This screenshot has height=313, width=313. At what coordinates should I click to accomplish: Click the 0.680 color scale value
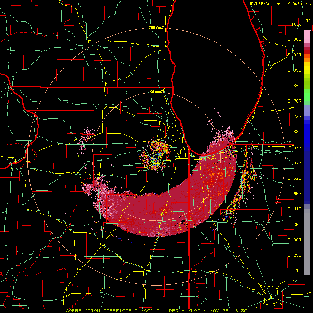pyautogui.click(x=295, y=132)
